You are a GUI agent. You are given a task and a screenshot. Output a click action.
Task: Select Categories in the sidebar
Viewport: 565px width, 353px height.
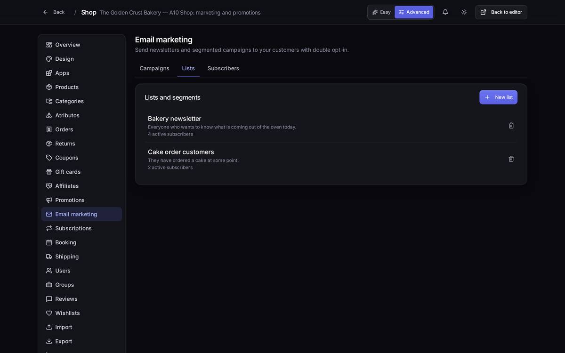[x=81, y=101]
